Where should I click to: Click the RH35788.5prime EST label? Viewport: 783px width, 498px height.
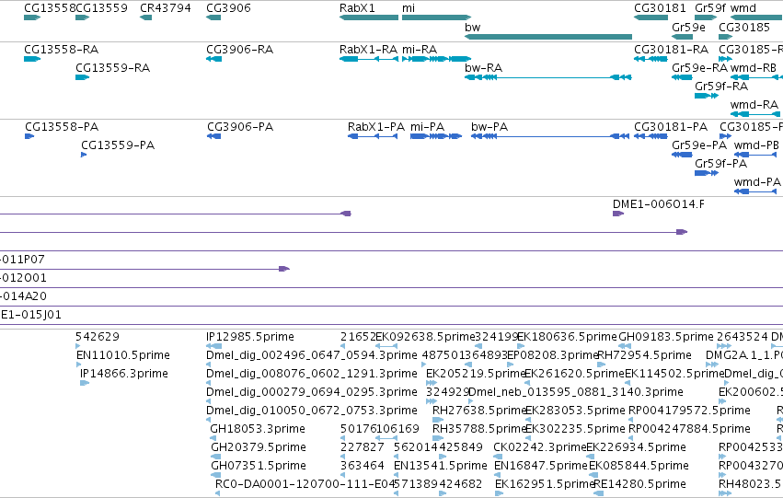(x=480, y=430)
